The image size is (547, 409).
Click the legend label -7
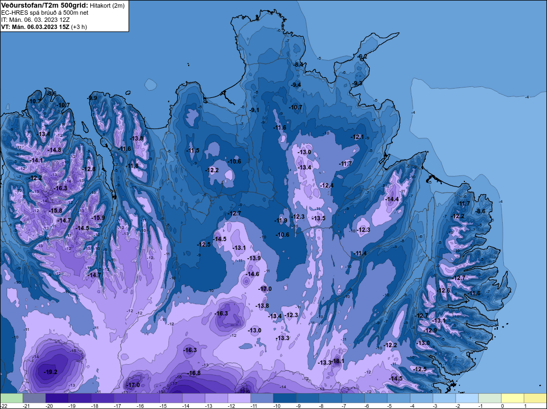[x=345, y=406]
